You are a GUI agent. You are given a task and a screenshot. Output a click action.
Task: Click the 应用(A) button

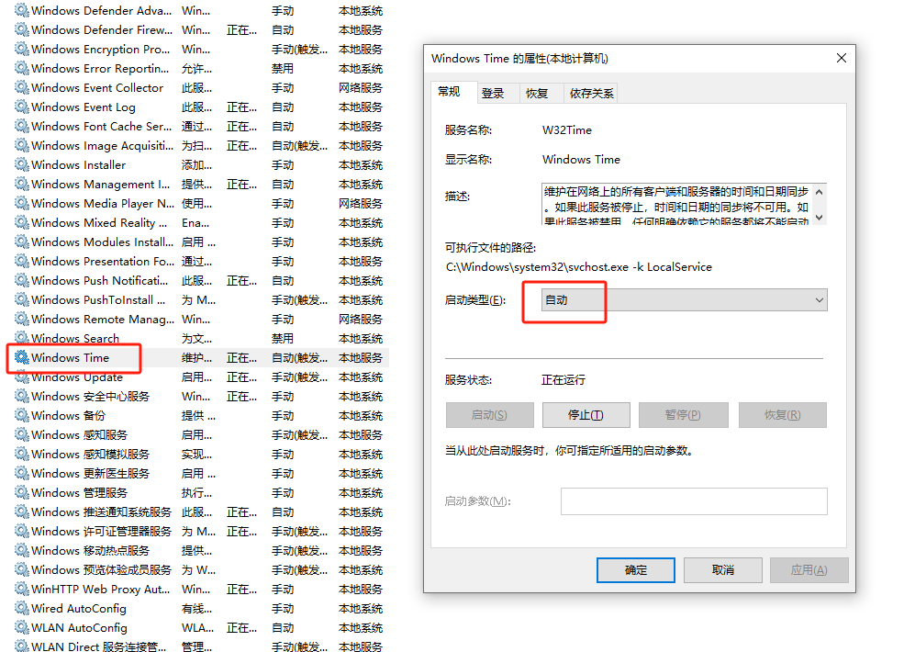tap(809, 569)
